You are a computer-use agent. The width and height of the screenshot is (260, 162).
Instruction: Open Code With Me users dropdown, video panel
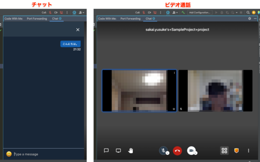click(x=175, y=13)
